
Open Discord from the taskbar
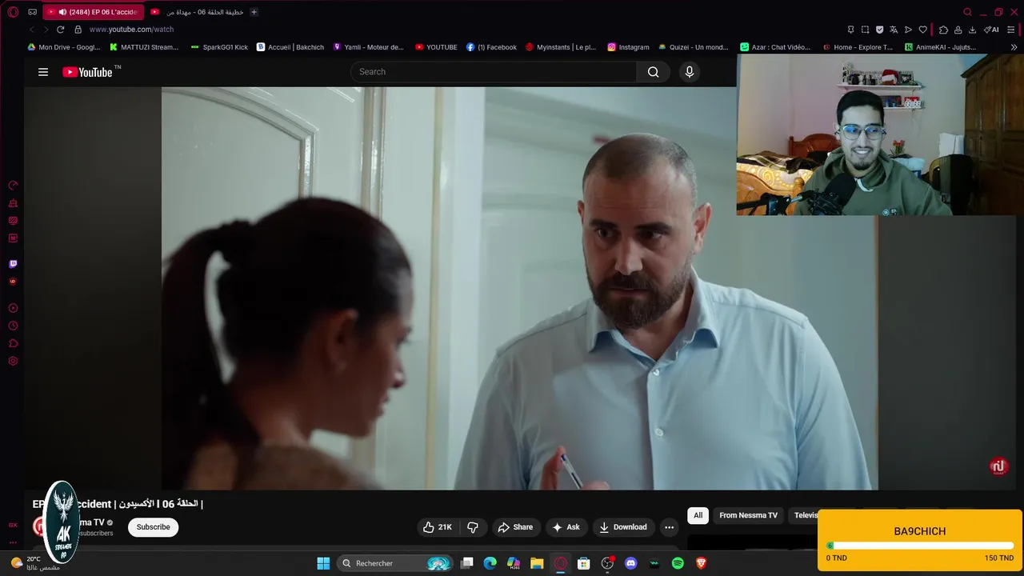click(x=630, y=563)
